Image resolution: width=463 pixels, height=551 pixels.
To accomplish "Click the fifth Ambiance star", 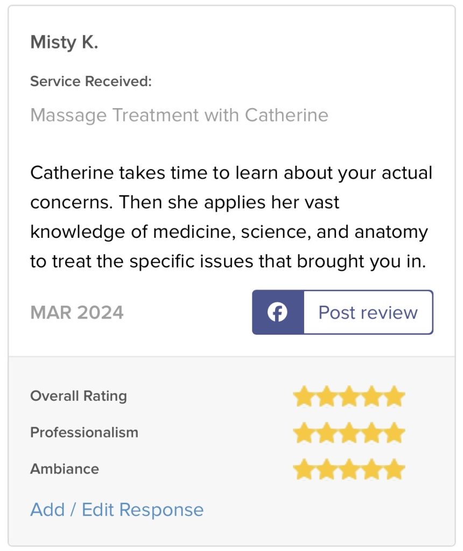I will (x=395, y=469).
